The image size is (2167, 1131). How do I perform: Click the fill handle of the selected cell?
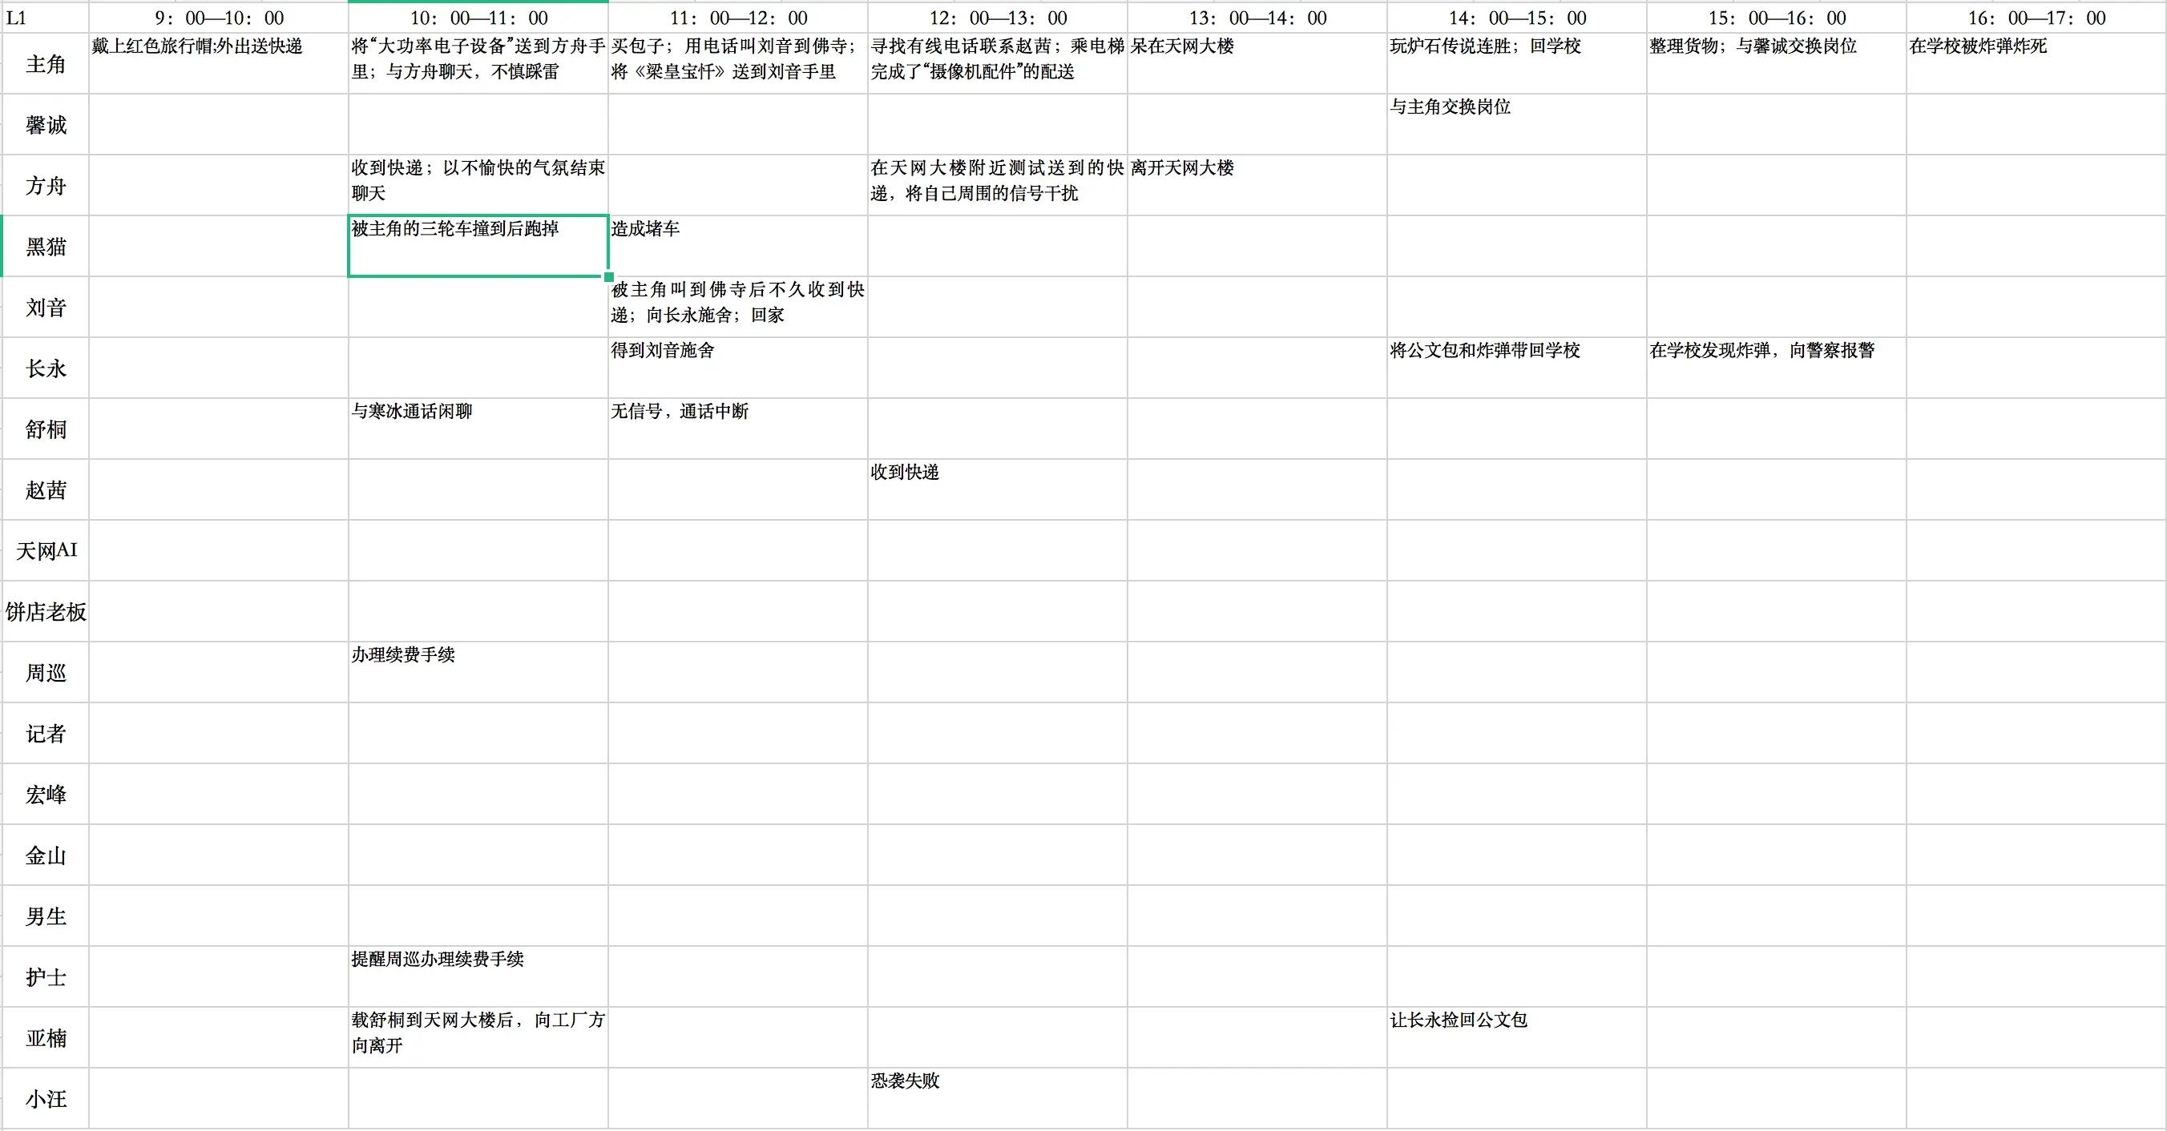coord(608,276)
